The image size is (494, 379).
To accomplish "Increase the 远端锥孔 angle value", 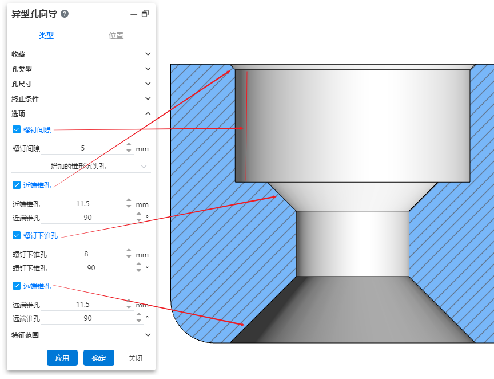I will coord(138,315).
